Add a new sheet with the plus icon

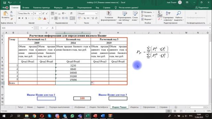176,107
